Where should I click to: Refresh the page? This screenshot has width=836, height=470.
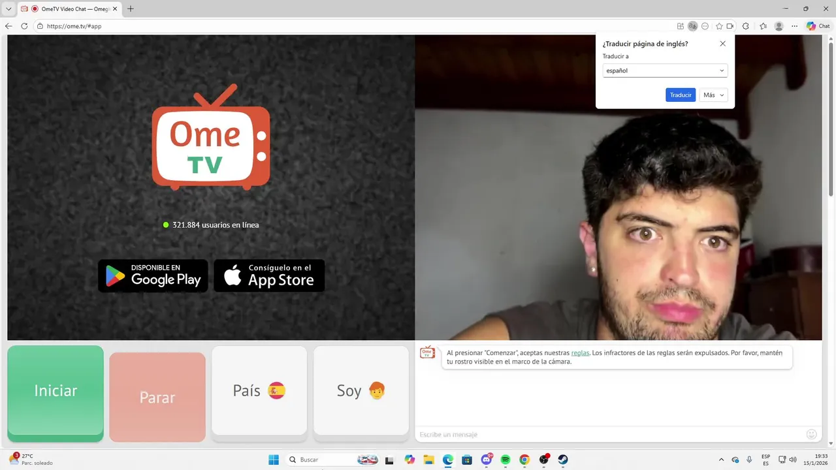click(24, 26)
